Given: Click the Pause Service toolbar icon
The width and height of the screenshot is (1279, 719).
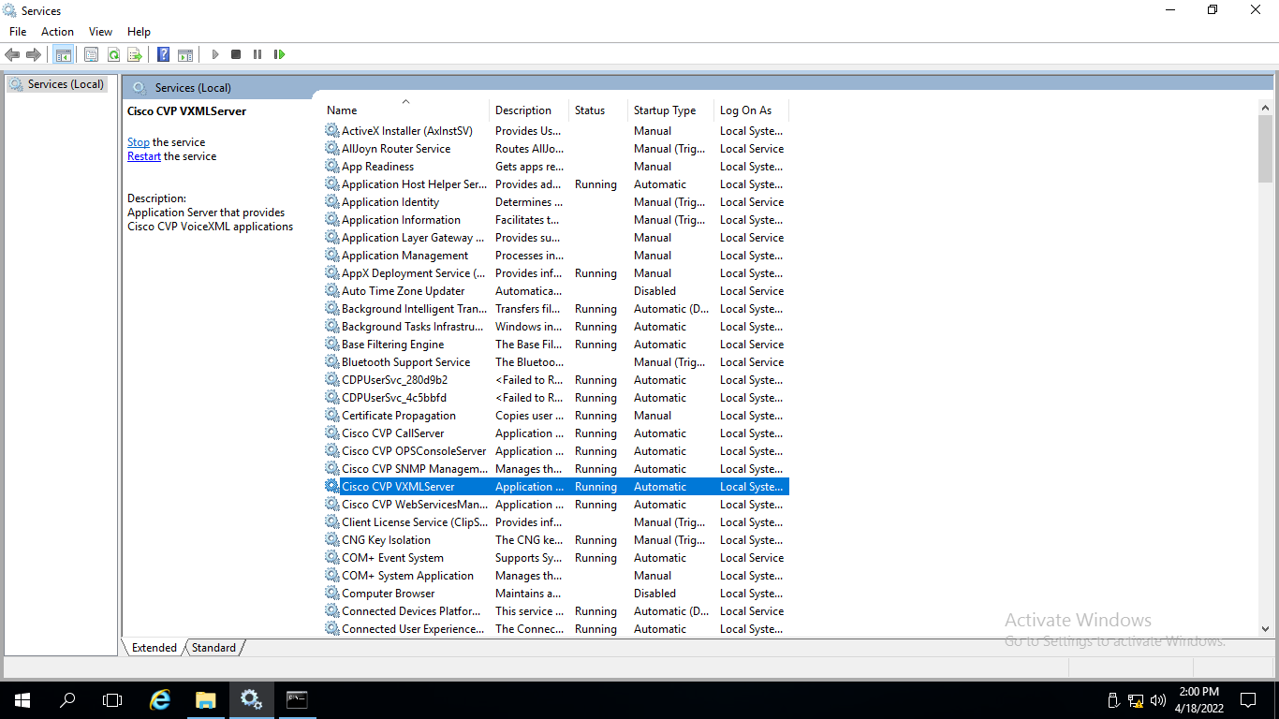Looking at the screenshot, I should pyautogui.click(x=257, y=54).
